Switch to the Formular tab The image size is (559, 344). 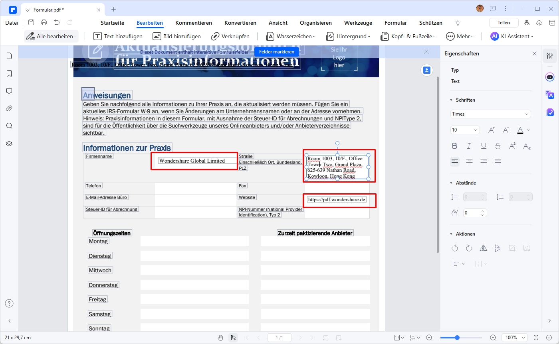point(396,23)
